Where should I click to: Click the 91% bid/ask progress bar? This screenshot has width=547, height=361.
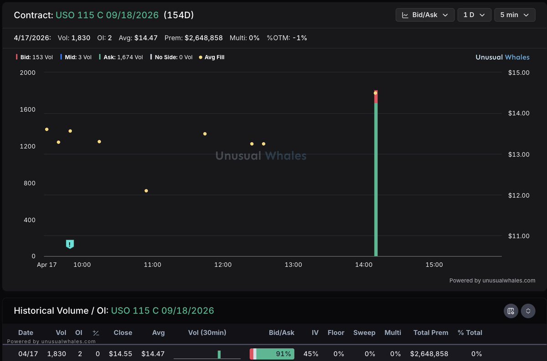point(272,354)
